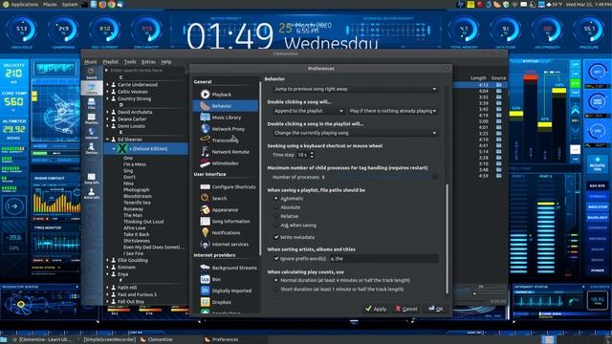Image resolution: width=612 pixels, height=344 pixels.
Task: Switch to Song info sidebar tab
Action: (x=92, y=179)
